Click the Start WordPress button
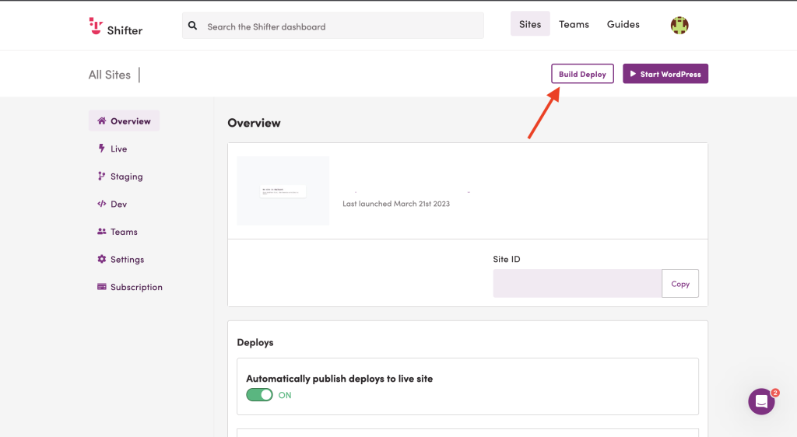Image resolution: width=797 pixels, height=437 pixels. 665,74
